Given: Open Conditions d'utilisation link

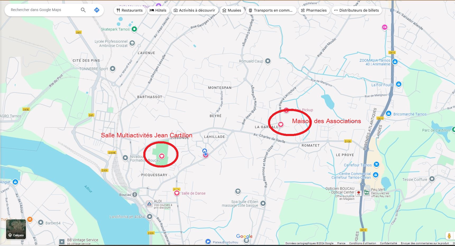Looking at the screenshot, I should pos(362,243).
